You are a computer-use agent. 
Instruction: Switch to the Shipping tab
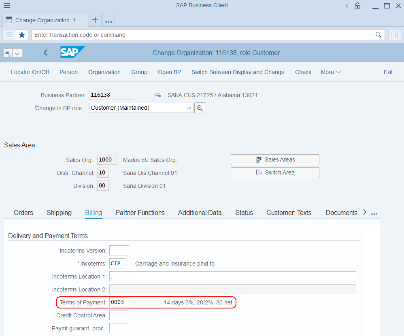coord(59,213)
